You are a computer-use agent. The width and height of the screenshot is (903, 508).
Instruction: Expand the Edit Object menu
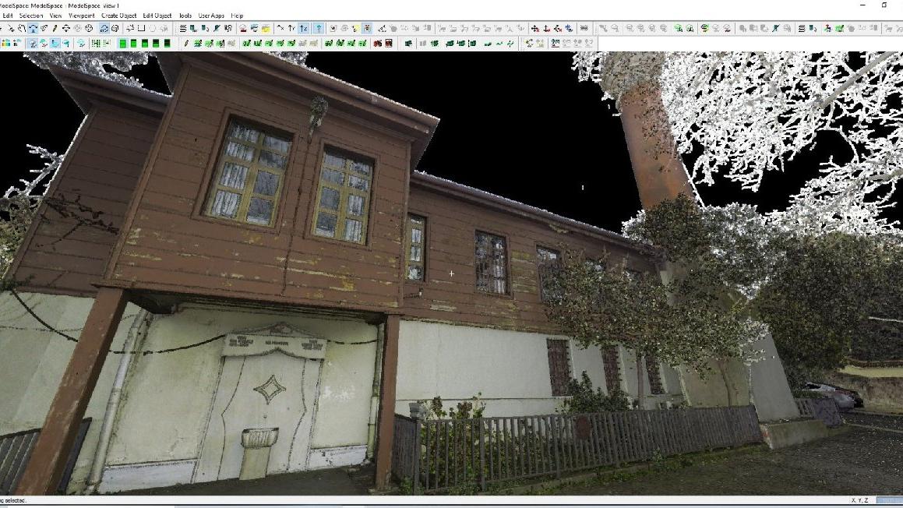[x=157, y=16]
